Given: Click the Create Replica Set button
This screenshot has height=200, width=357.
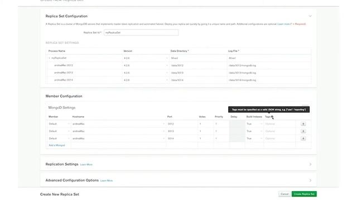Looking at the screenshot, I should pyautogui.click(x=304, y=194).
